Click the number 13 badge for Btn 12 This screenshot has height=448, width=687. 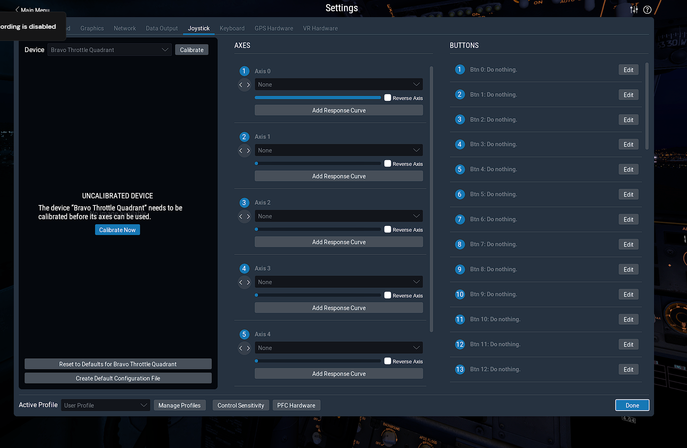[459, 370]
